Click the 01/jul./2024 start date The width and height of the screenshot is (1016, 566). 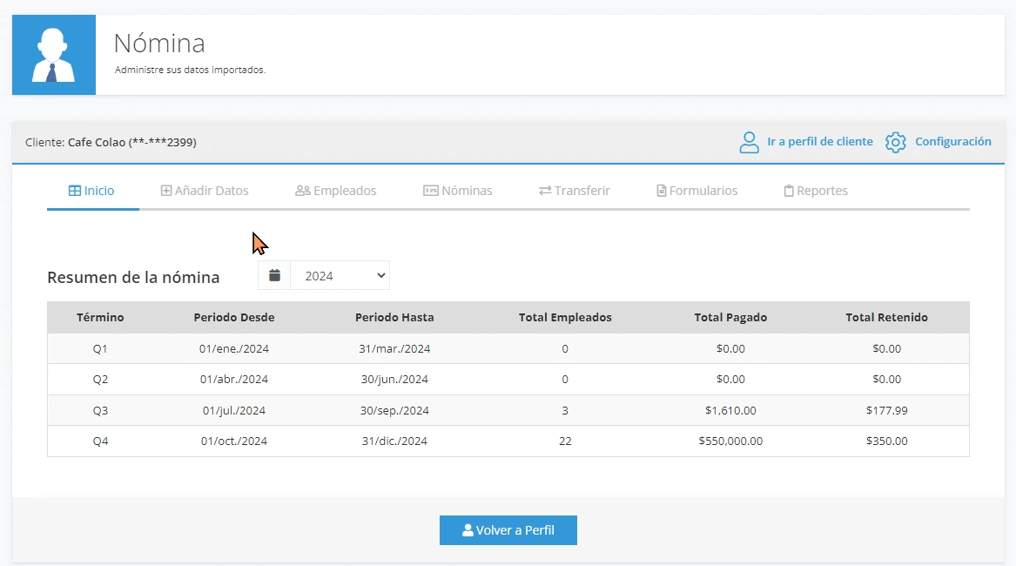coord(234,410)
